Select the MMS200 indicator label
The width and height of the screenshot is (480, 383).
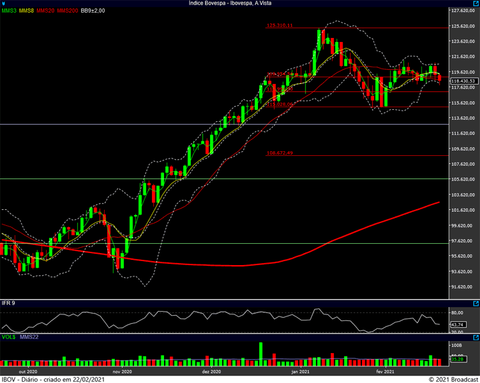coord(67,11)
